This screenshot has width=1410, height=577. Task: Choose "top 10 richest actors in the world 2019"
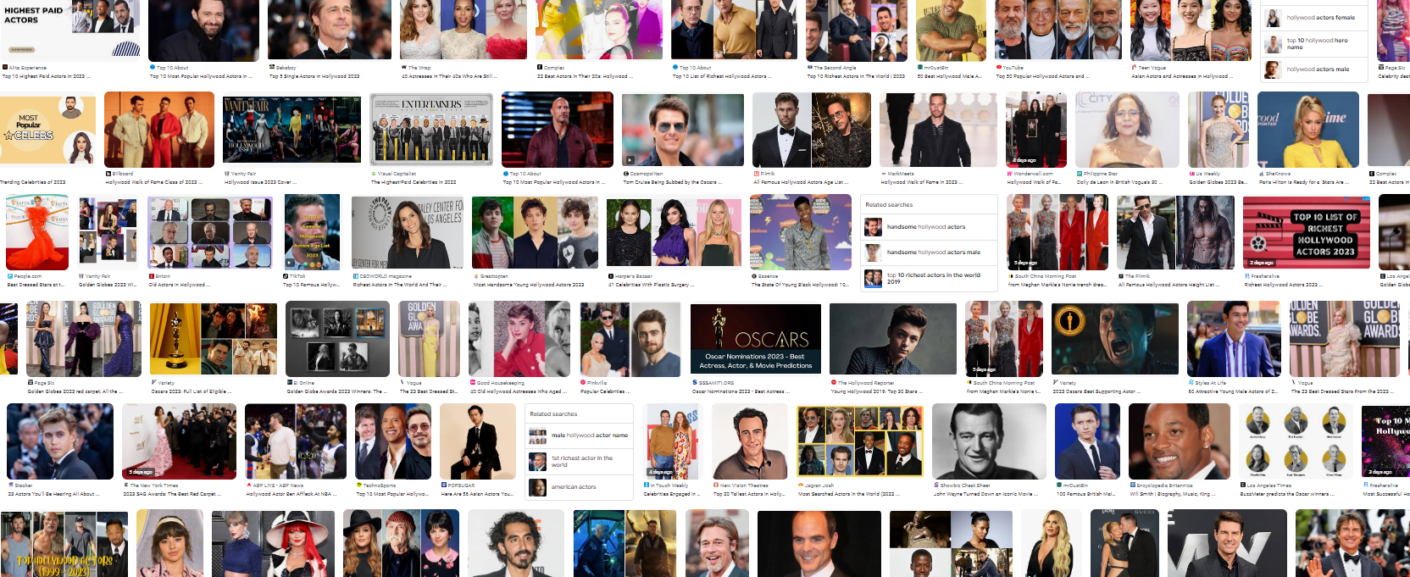coord(929,278)
